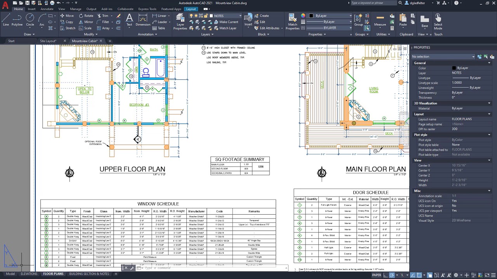
Task: Toggle Ortho mode in status bar
Action: pyautogui.click(x=386, y=275)
